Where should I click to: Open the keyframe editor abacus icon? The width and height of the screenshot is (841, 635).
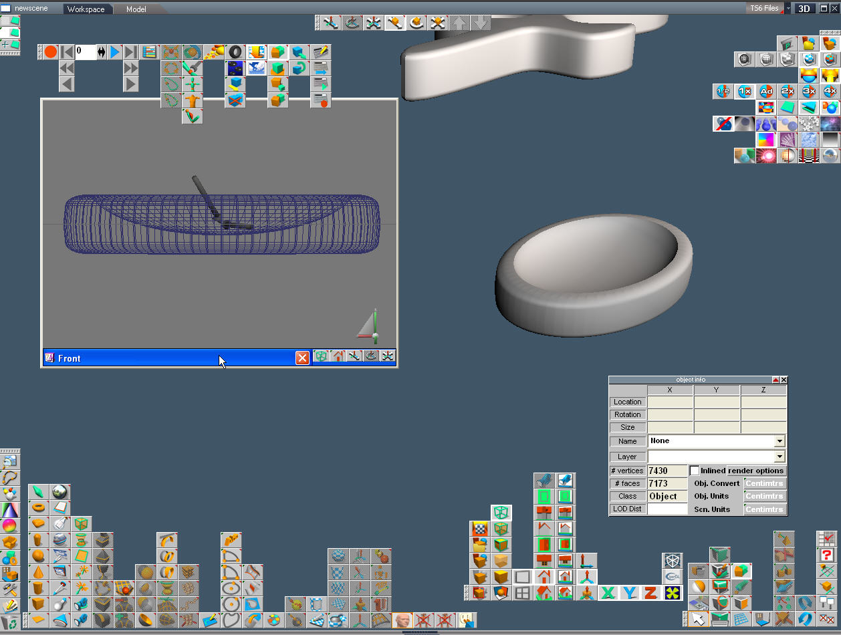[148, 51]
